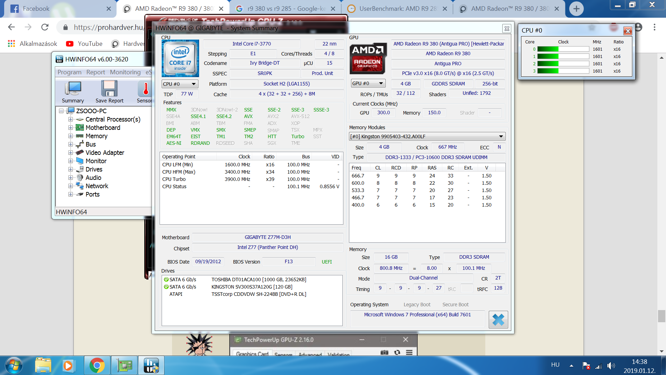
Task: Collapse the ZSOOO-PC tree node
Action: click(61, 111)
